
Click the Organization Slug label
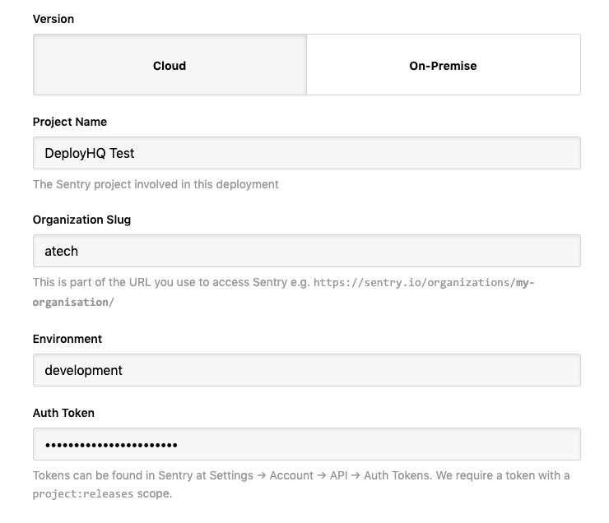coord(81,220)
